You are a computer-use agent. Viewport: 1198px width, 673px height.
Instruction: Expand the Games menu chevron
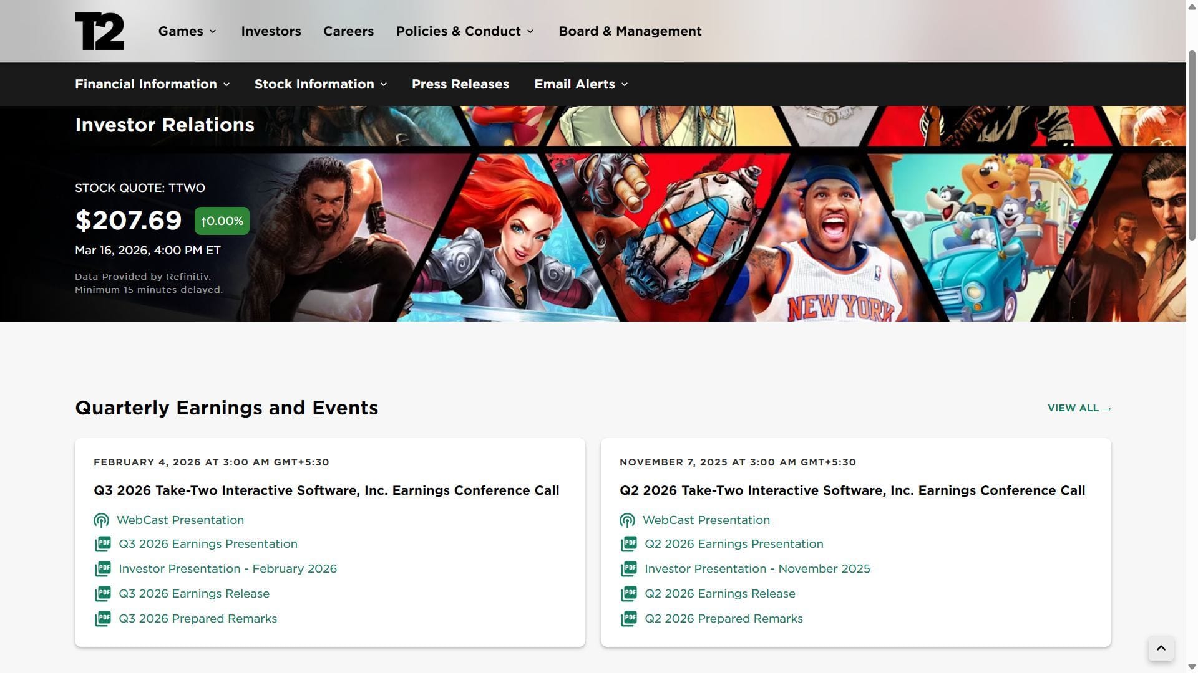tap(213, 31)
